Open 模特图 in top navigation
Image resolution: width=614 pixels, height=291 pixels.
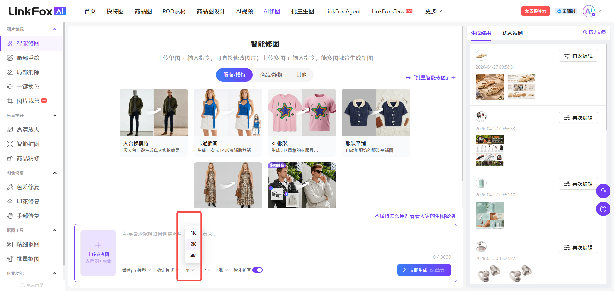115,11
